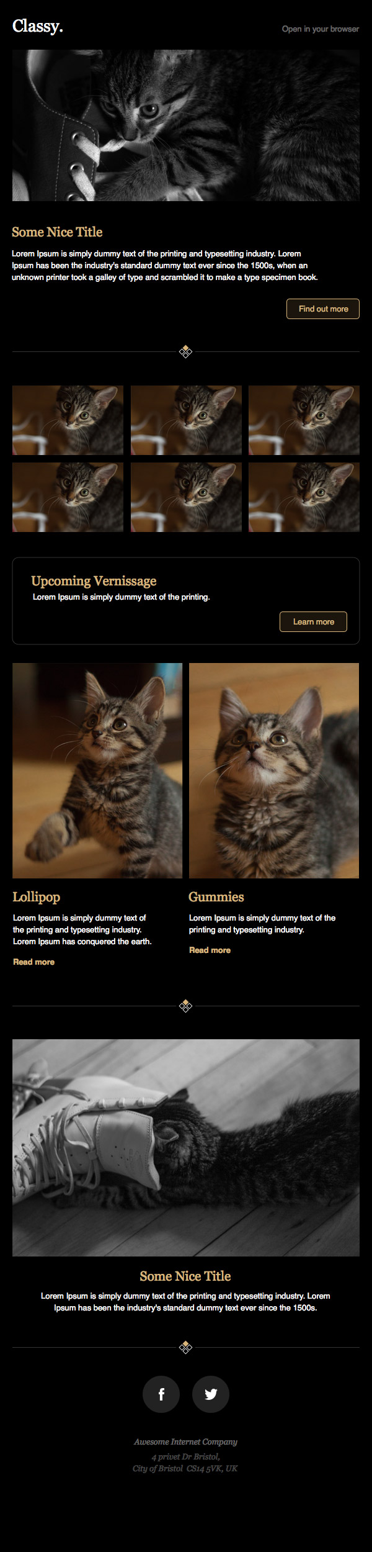The image size is (372, 1552).
Task: Click the Facebook icon in the footer
Action: 161,1394
